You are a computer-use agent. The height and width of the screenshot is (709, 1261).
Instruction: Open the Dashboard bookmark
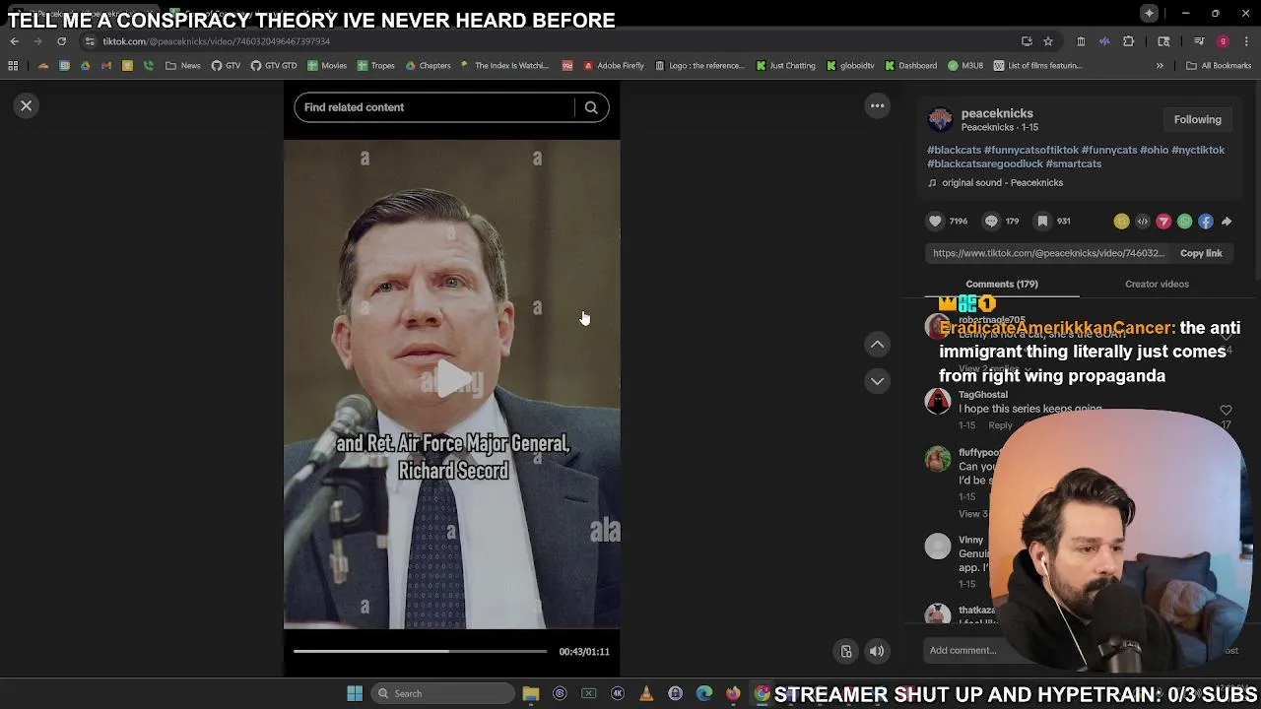[x=910, y=66]
